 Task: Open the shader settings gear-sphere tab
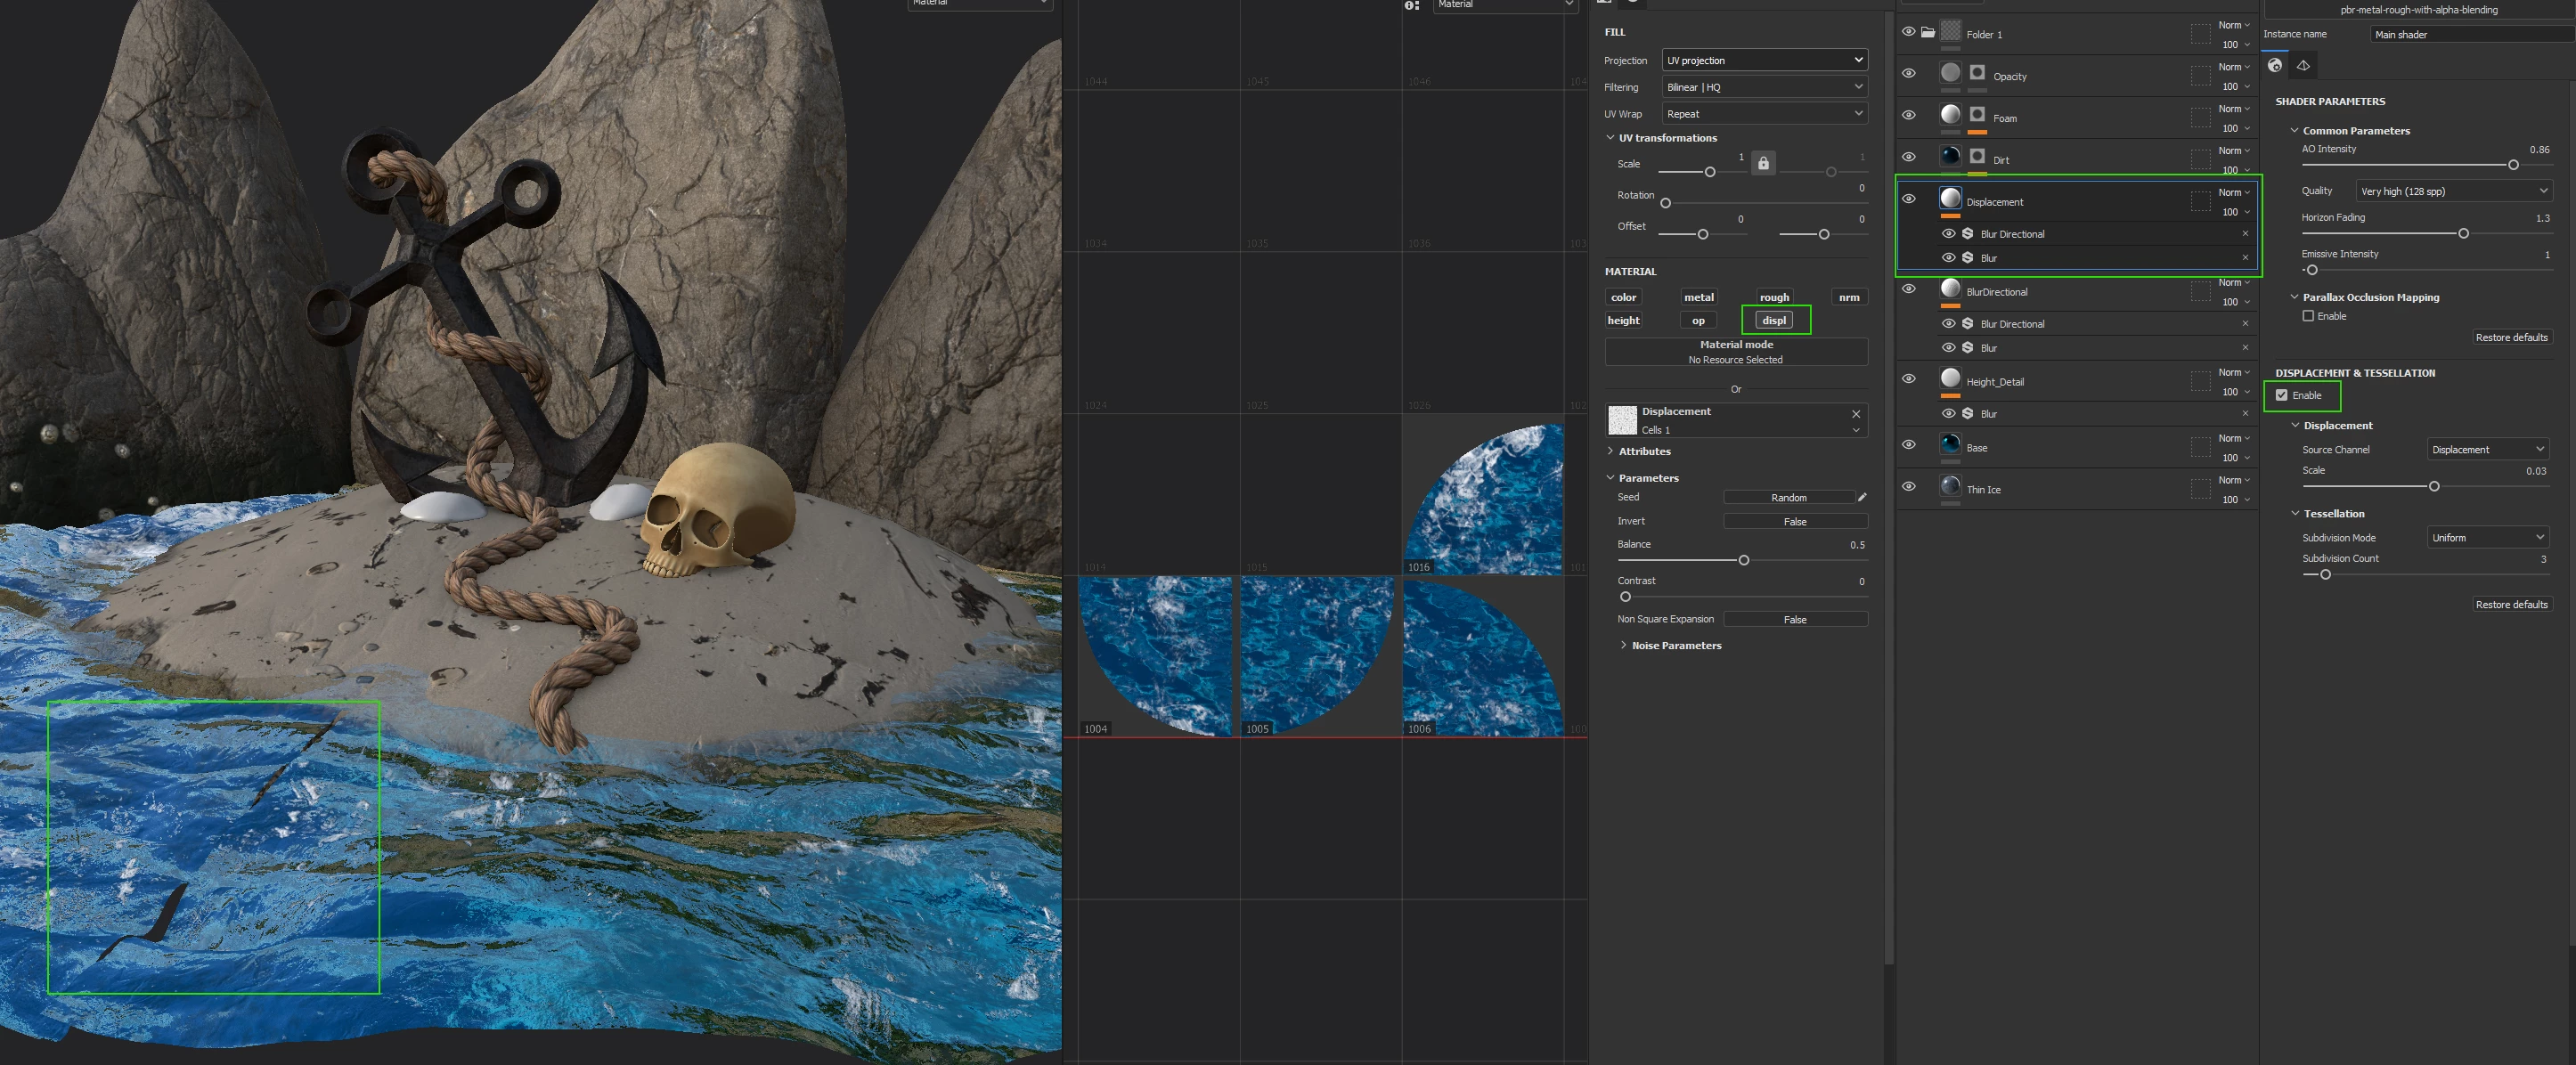[2275, 65]
